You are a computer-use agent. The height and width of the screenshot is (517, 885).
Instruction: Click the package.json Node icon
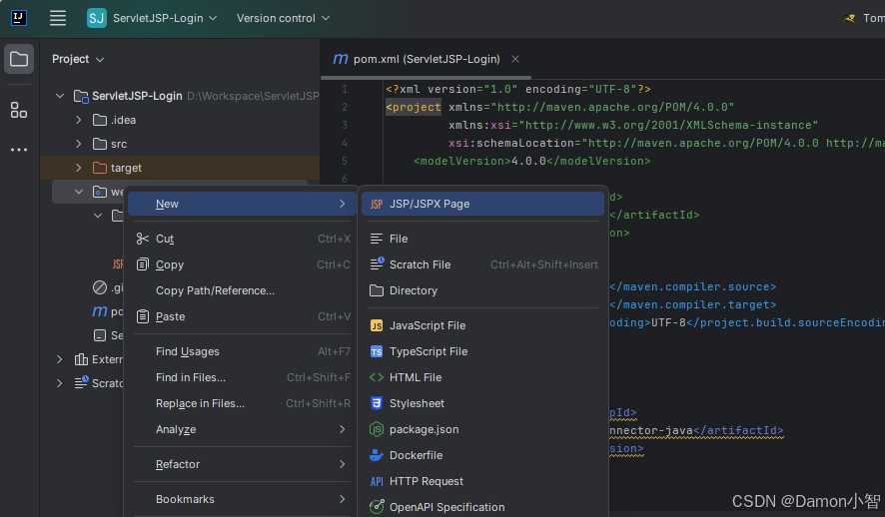[x=377, y=429]
